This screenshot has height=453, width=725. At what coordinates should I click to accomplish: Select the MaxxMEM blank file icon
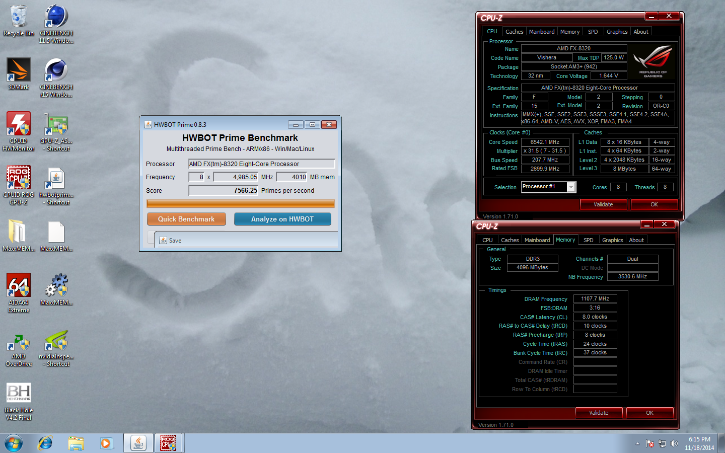pos(56,236)
